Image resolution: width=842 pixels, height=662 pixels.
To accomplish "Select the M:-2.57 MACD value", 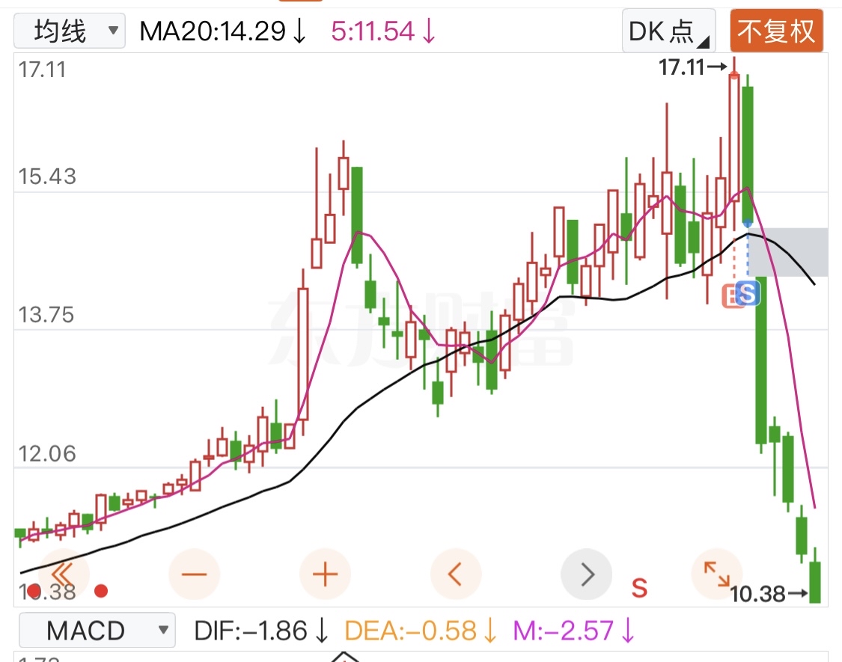I will pyautogui.click(x=573, y=631).
